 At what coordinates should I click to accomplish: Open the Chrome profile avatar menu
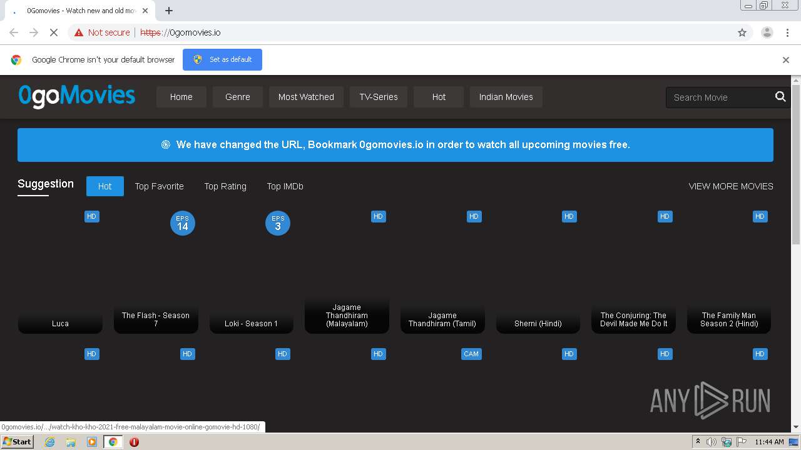point(767,32)
